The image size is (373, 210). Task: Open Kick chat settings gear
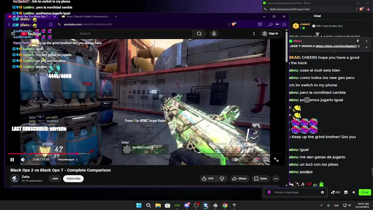(354, 192)
